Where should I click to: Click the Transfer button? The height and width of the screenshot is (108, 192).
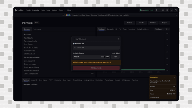(x=141, y=23)
